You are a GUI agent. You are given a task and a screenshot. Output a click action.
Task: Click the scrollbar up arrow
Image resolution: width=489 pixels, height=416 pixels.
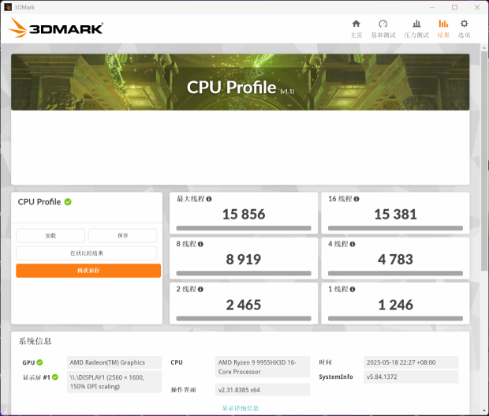[484, 48]
